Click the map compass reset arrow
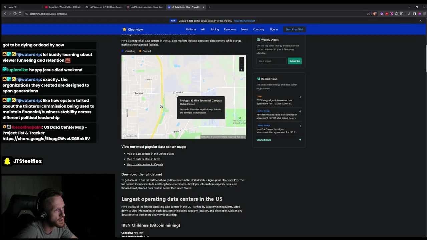This screenshot has height=240, width=427. point(242,69)
